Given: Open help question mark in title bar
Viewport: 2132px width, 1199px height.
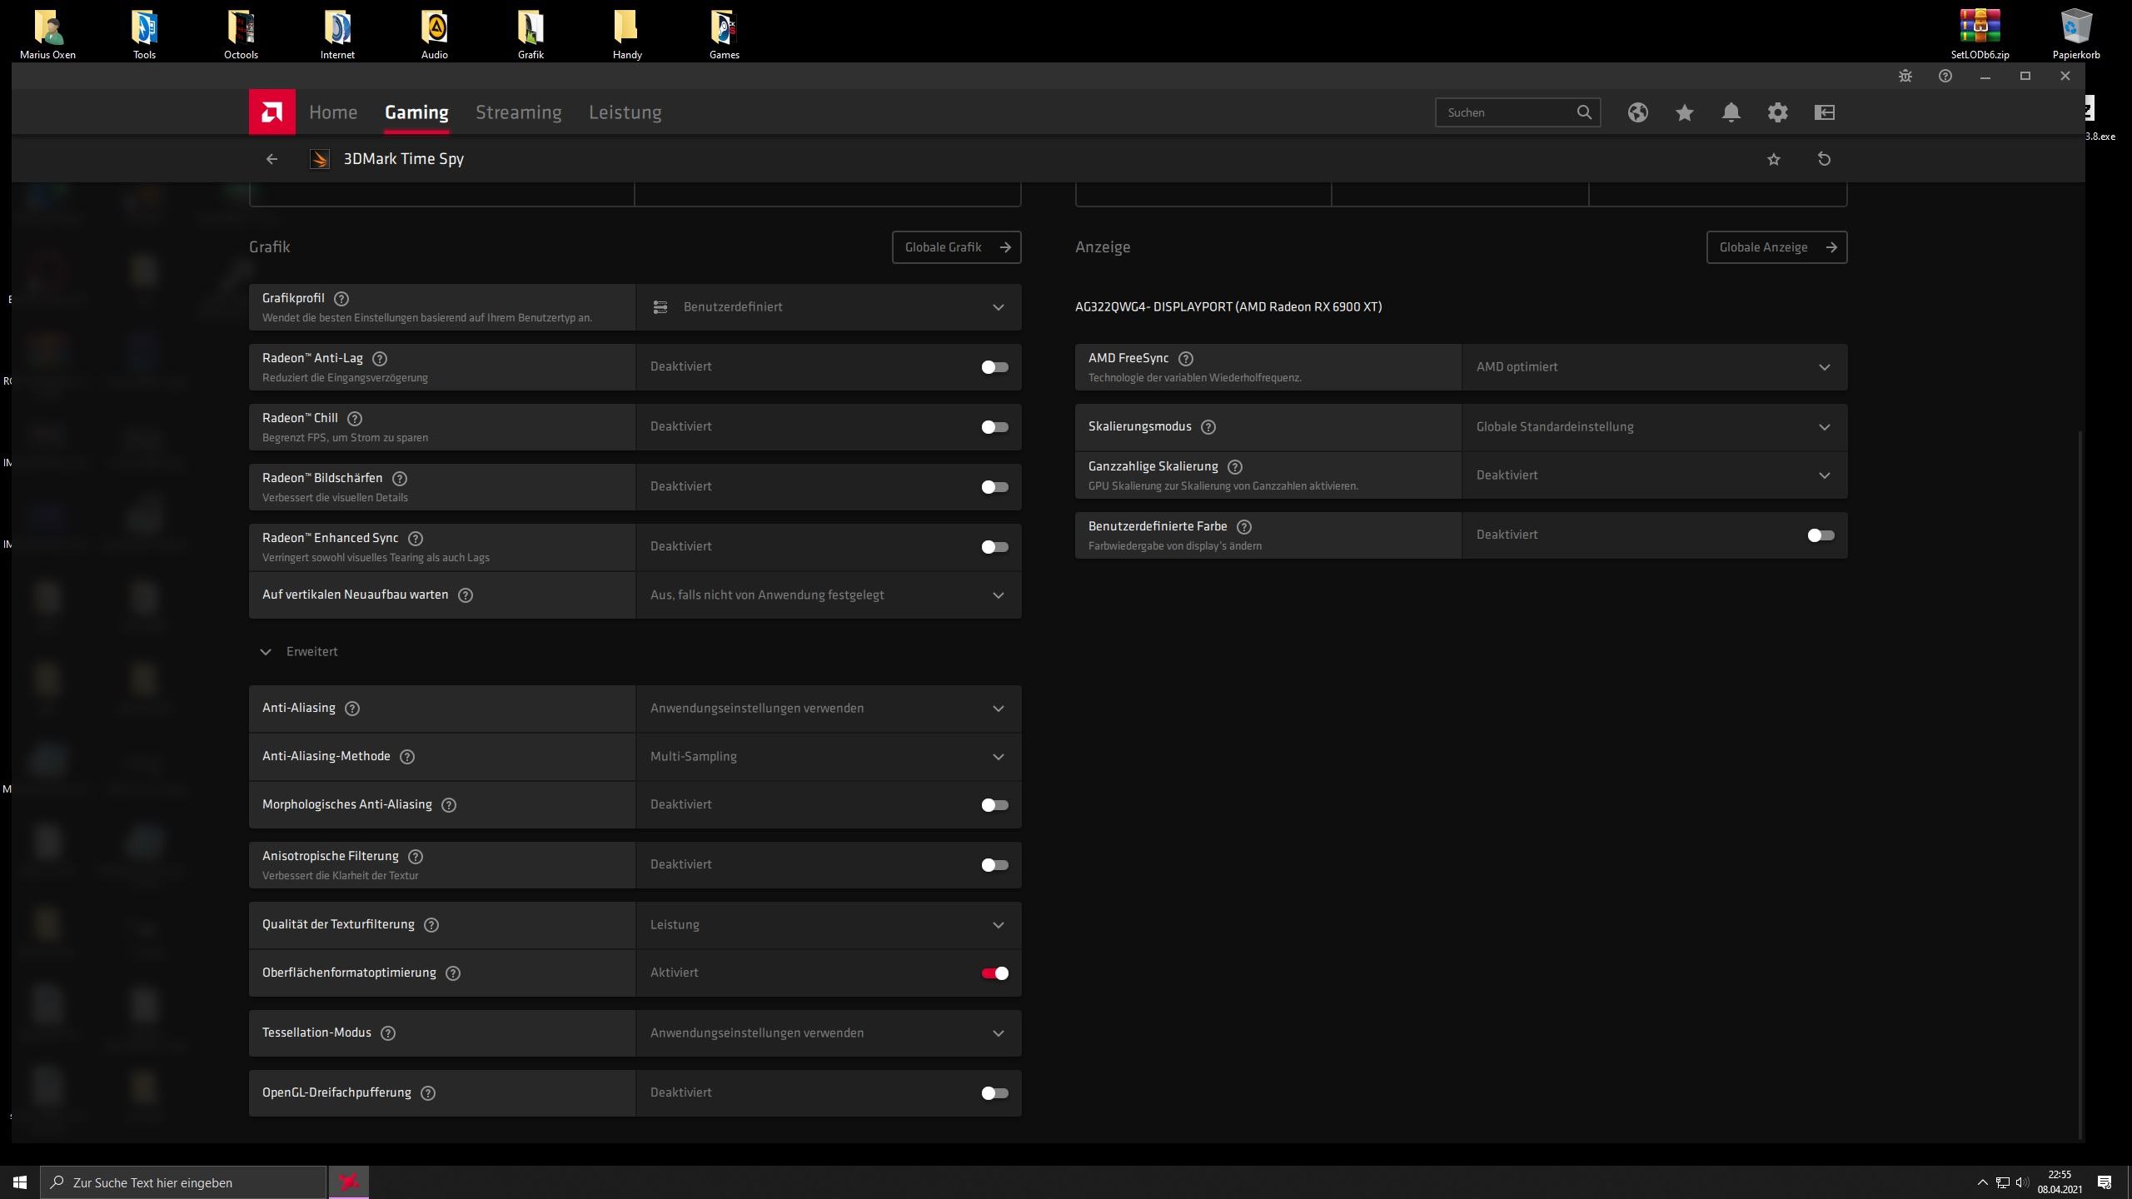Looking at the screenshot, I should tap(1945, 76).
